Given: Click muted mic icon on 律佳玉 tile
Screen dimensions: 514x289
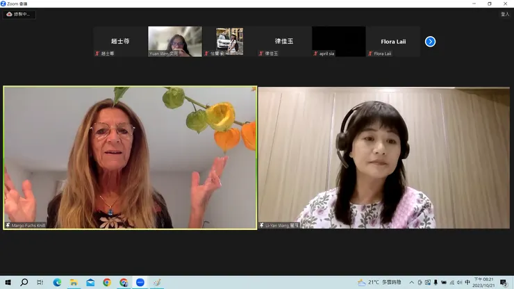Looking at the screenshot, I should coord(261,53).
